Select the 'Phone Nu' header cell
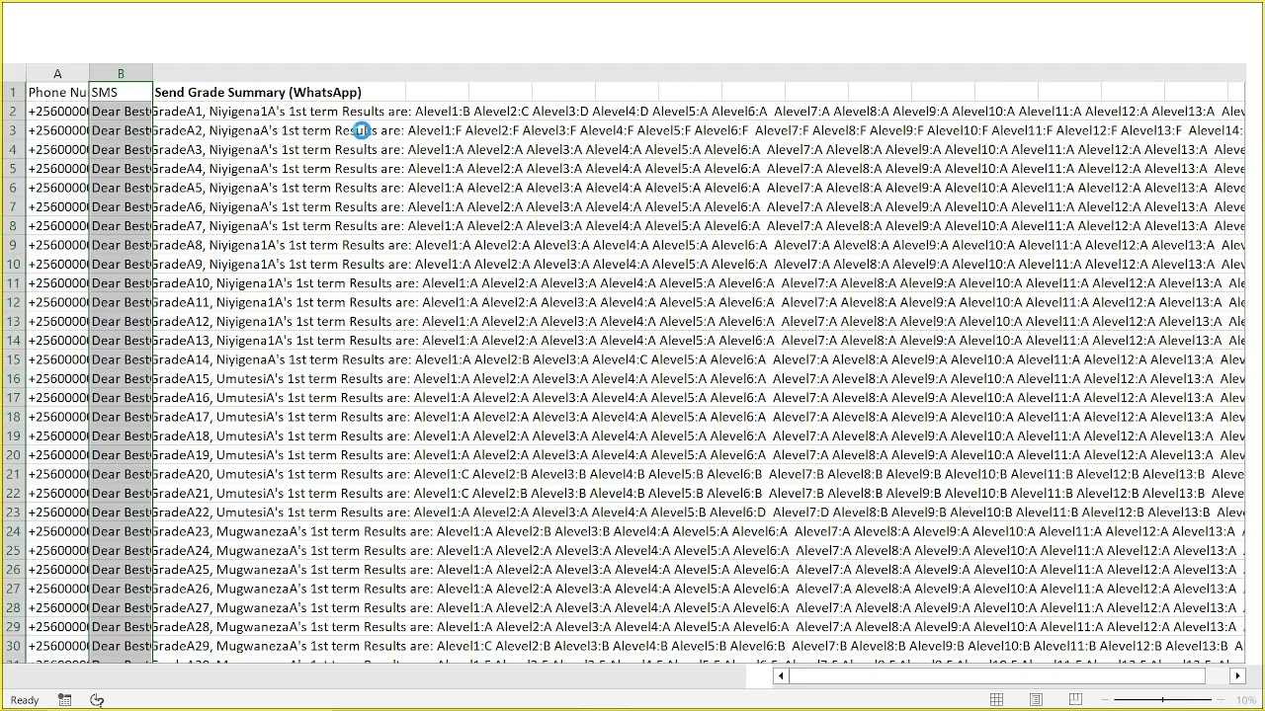1265x711 pixels. pos(57,92)
